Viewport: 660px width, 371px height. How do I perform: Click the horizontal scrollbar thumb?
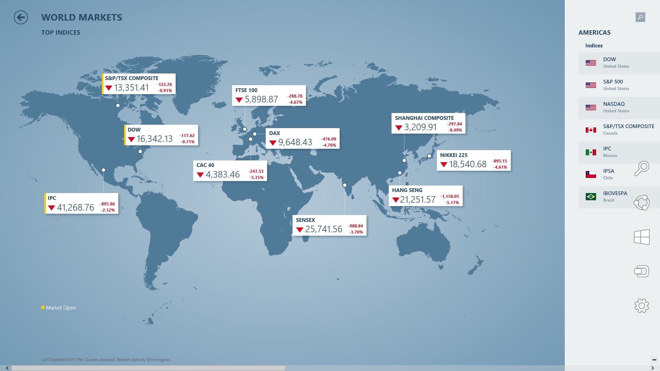coord(148,368)
